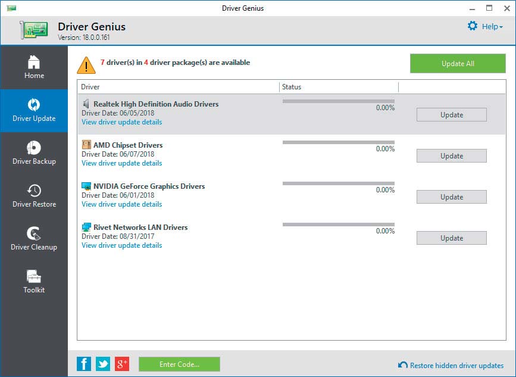The image size is (516, 377).
Task: Click the settings gear icon
Action: (473, 26)
